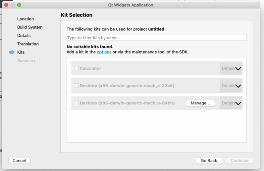Expand Details for the Calculator kit
This screenshot has height=171, width=264.
tap(231, 68)
